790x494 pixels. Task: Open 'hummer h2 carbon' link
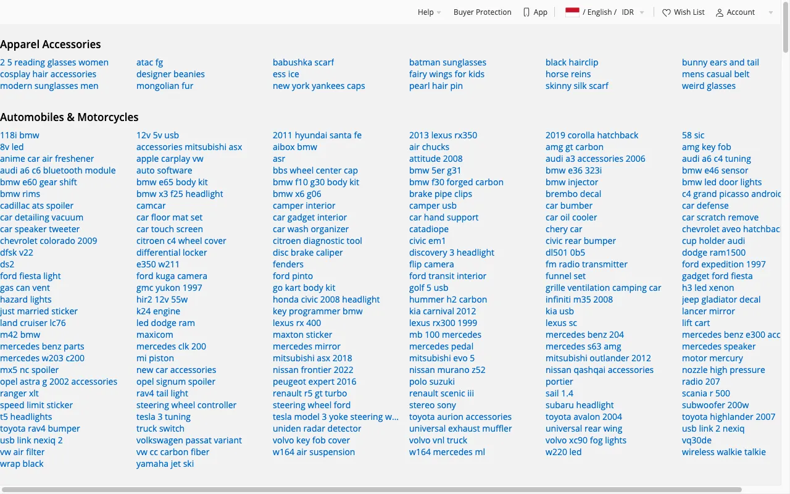(448, 299)
